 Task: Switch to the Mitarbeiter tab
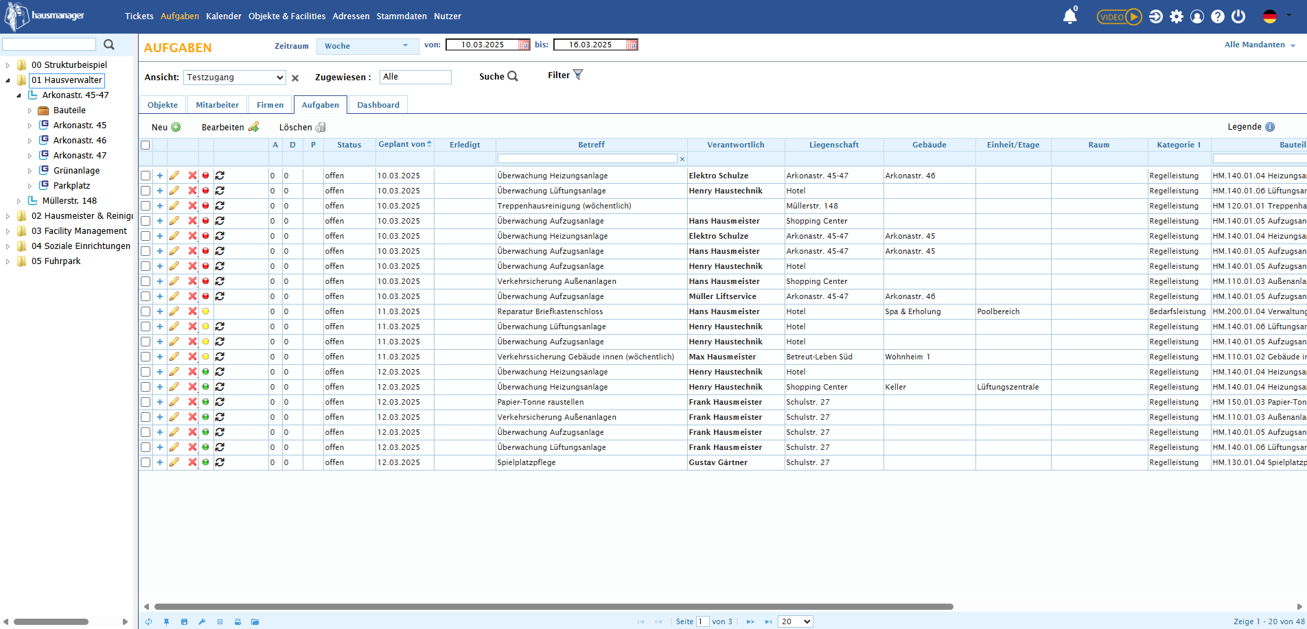(x=218, y=105)
